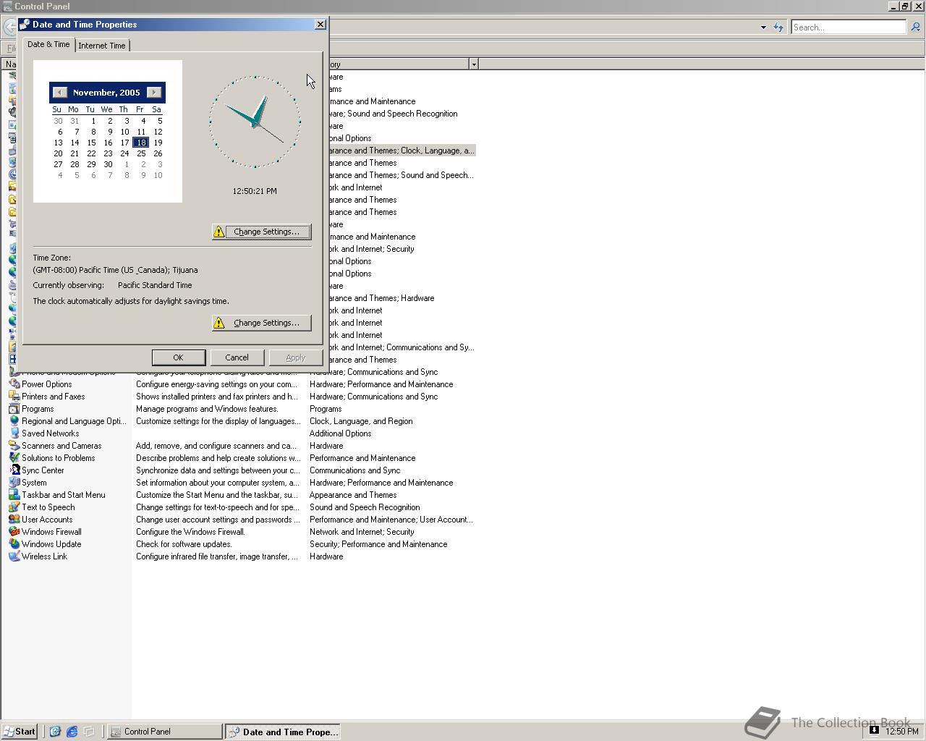
Task: Switch to Control Panel taskbar button
Action: (165, 732)
